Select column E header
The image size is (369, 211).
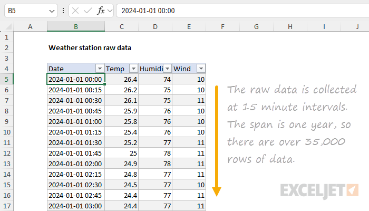[189, 26]
